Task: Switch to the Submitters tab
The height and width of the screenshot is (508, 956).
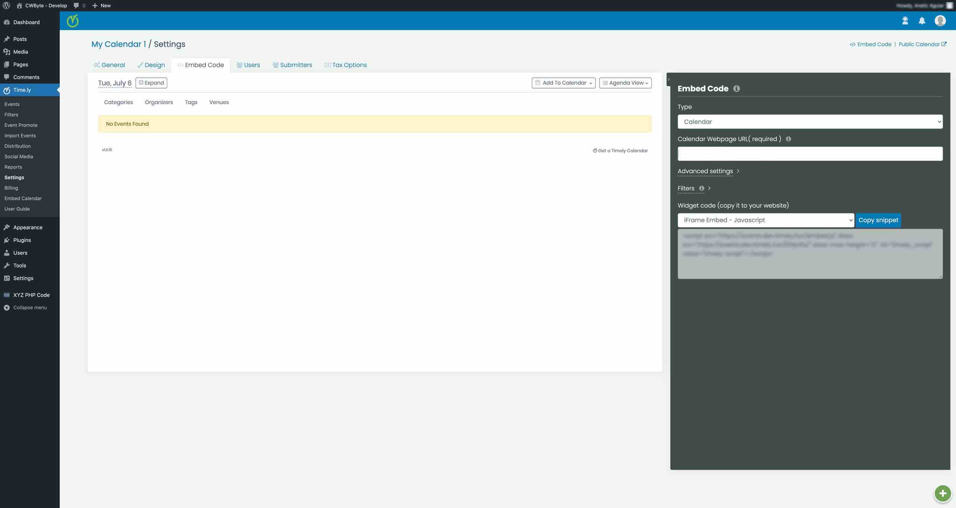Action: 292,65
